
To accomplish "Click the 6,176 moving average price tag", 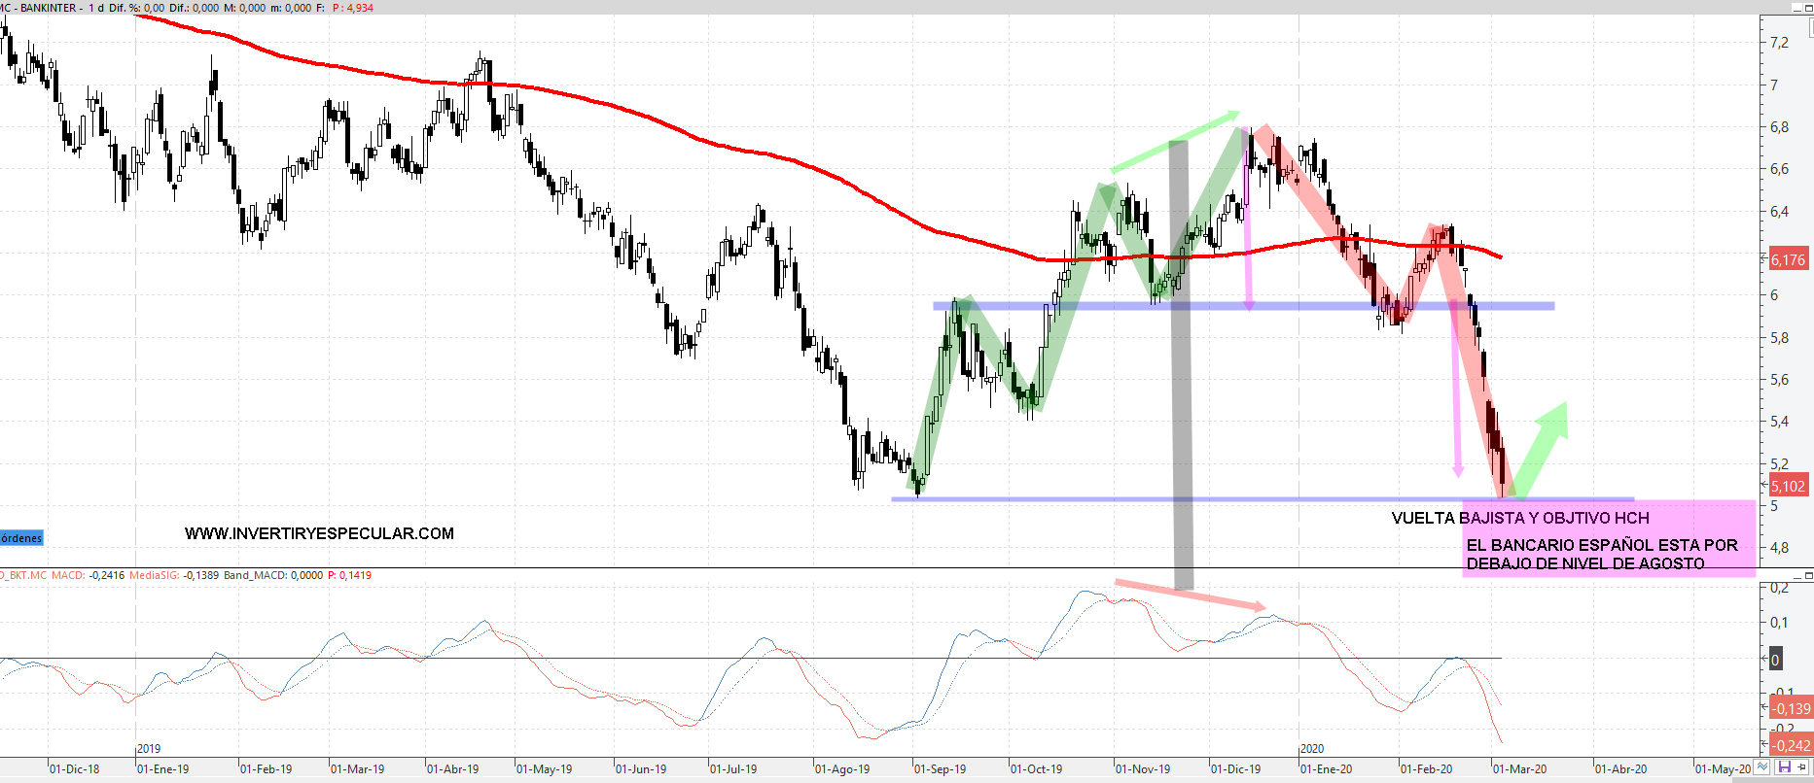I will click(1788, 259).
